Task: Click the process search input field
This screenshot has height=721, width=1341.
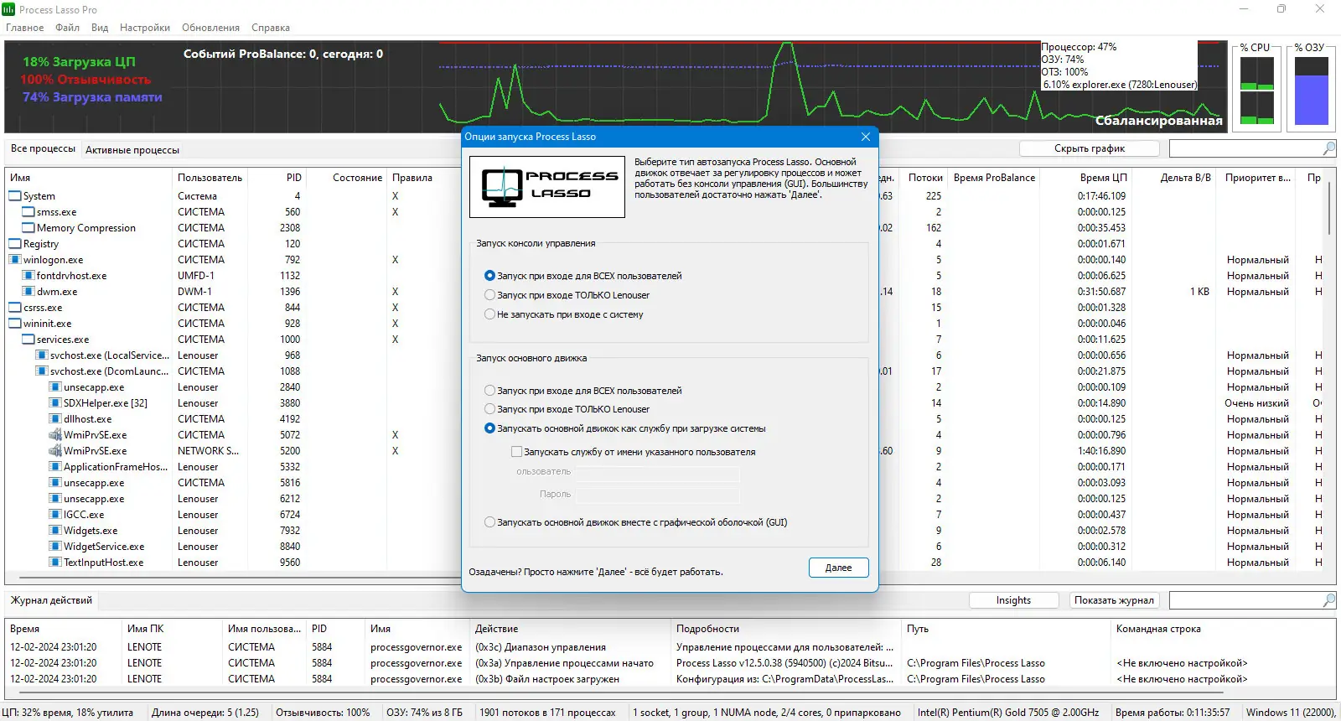Action: (x=1246, y=148)
